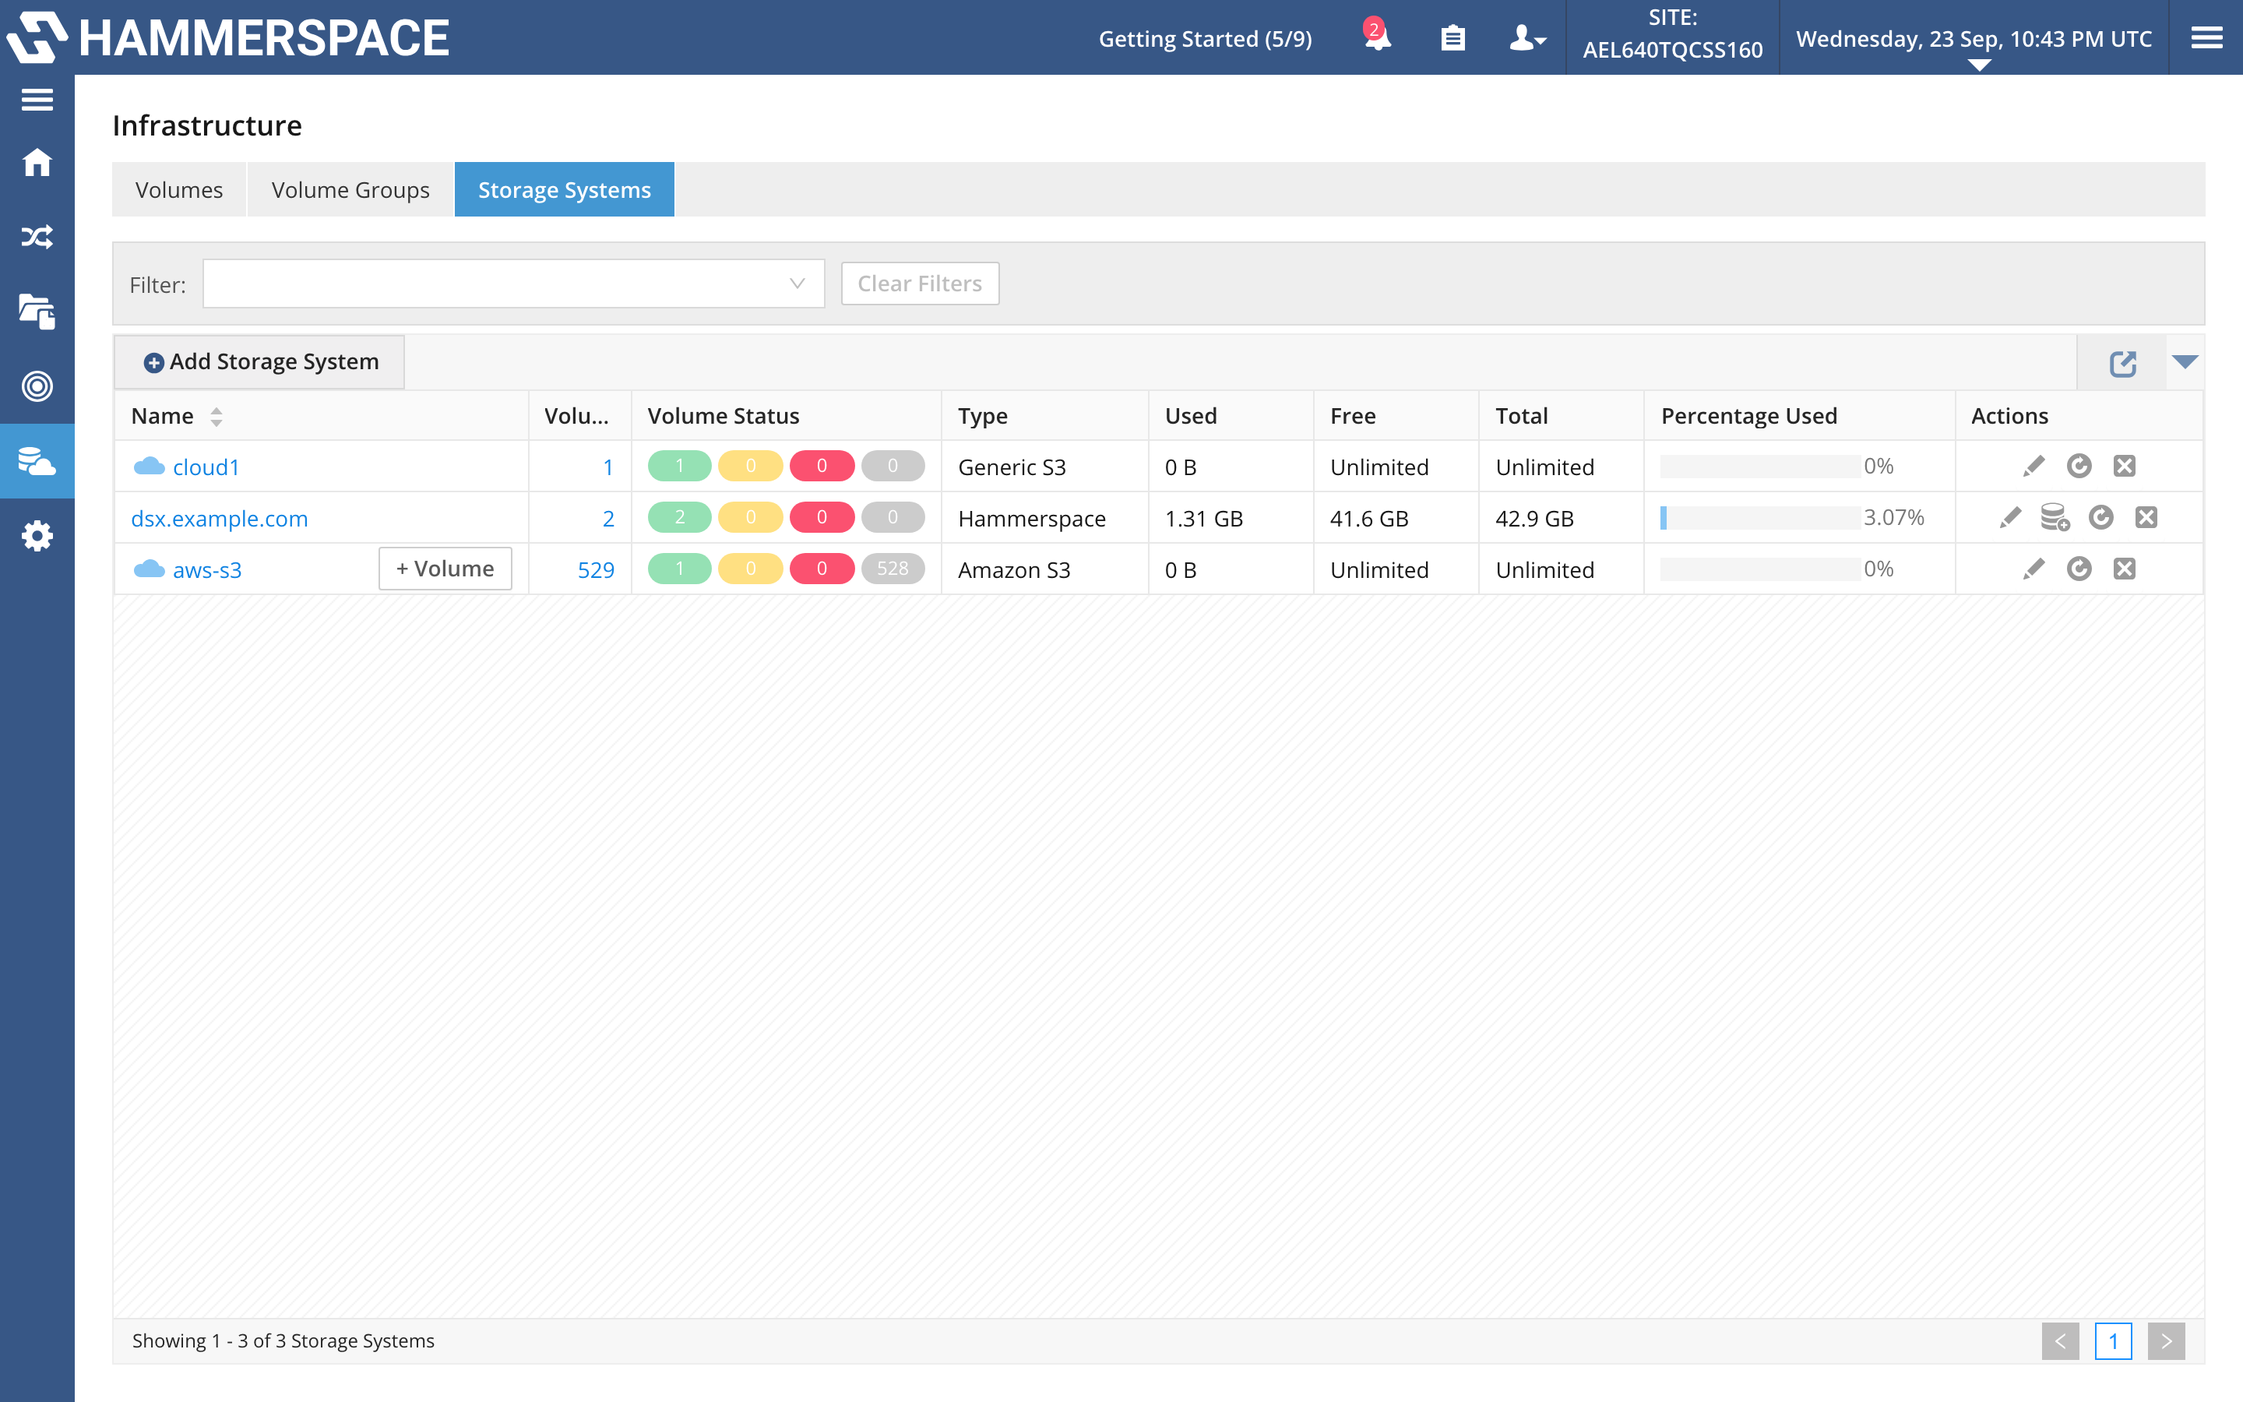This screenshot has width=2243, height=1402.
Task: Open the objectives target sidebar icon
Action: coord(37,386)
